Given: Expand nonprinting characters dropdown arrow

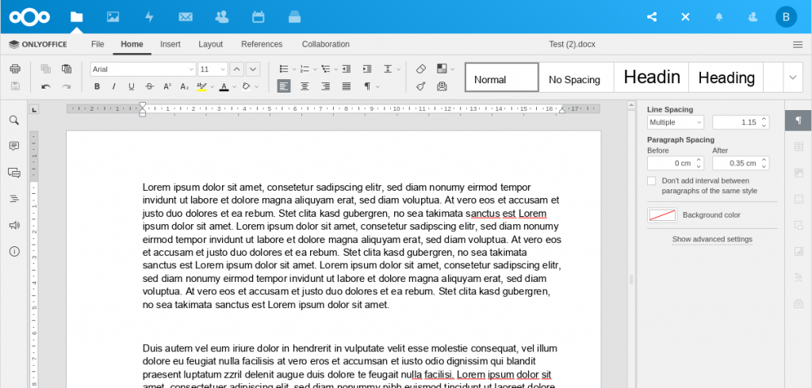Looking at the screenshot, I should point(377,86).
